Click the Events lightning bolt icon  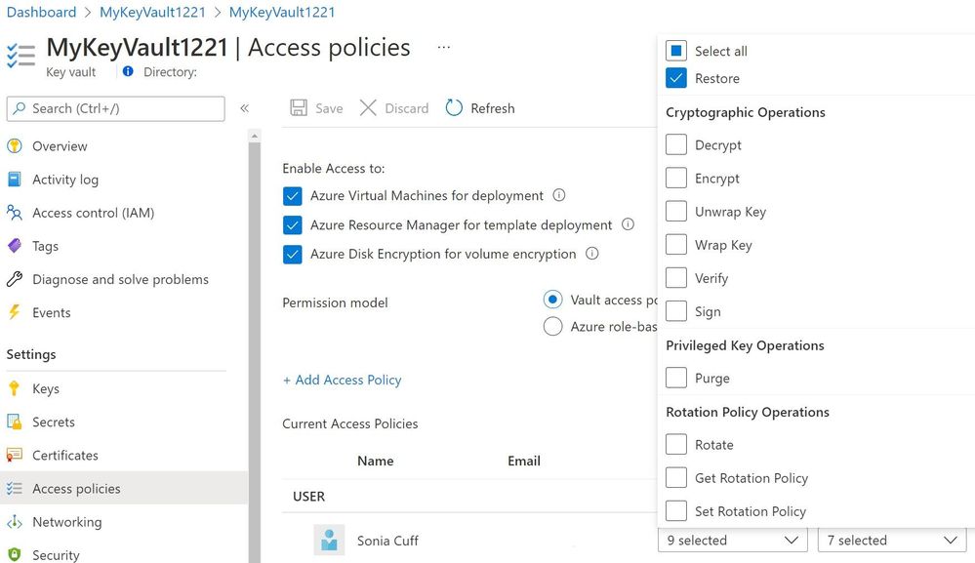(x=15, y=312)
